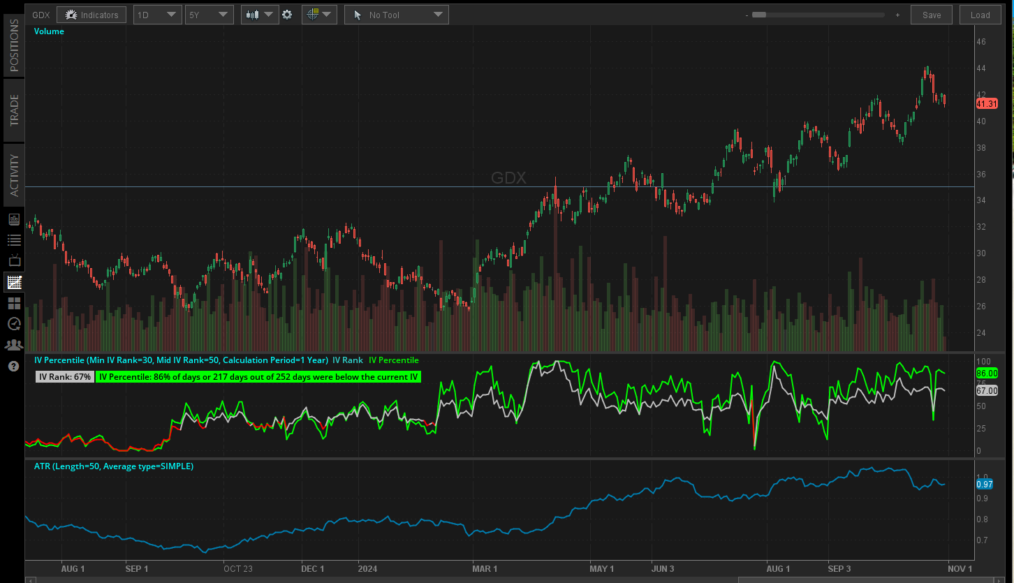Toggle the IV Percentile plot visibility
The height and width of the screenshot is (583, 1014).
point(393,360)
